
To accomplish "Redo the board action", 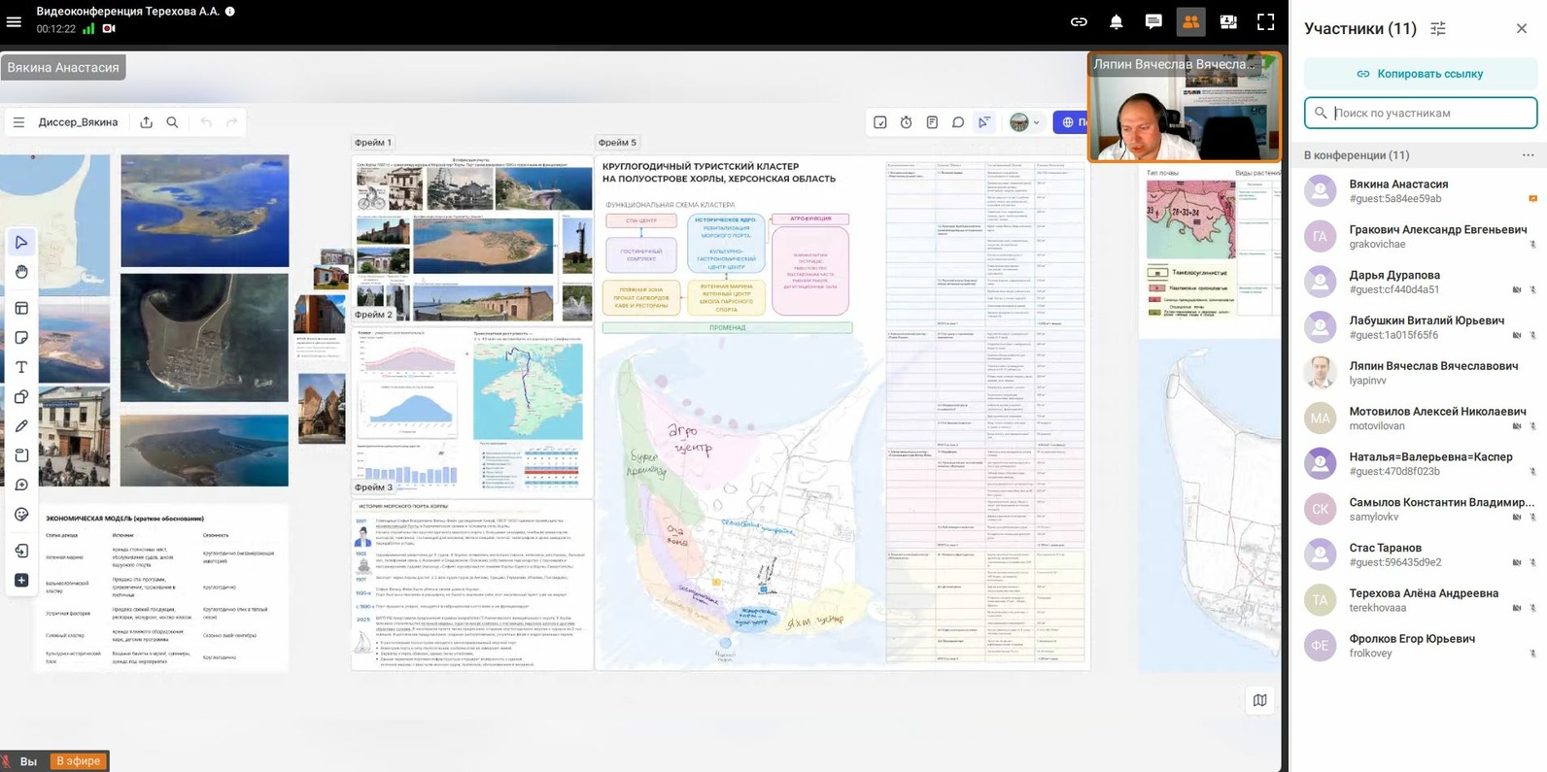I will pyautogui.click(x=231, y=122).
